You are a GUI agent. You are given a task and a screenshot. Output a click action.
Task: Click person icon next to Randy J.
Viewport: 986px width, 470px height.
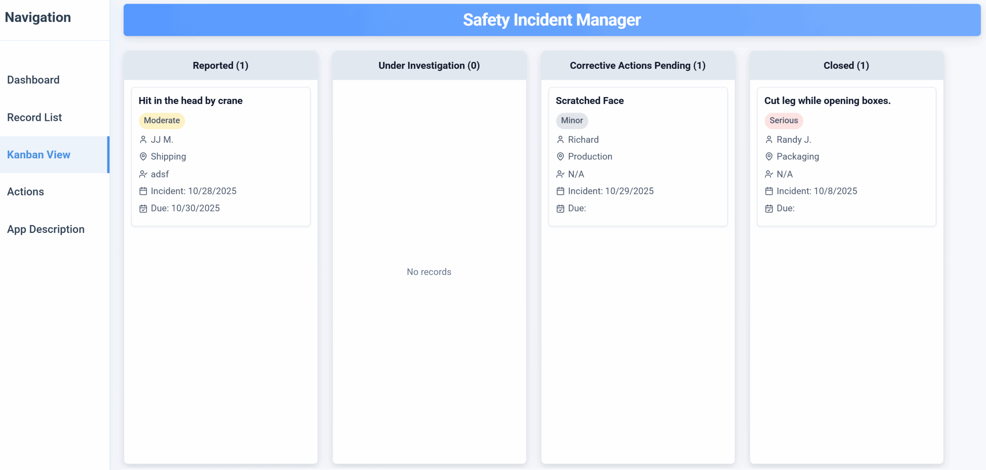tap(769, 139)
